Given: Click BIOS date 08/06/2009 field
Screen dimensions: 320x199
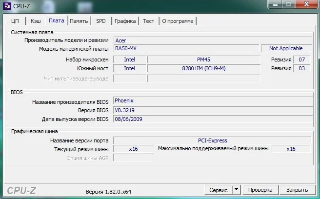Looking at the screenshot, I should (213, 119).
